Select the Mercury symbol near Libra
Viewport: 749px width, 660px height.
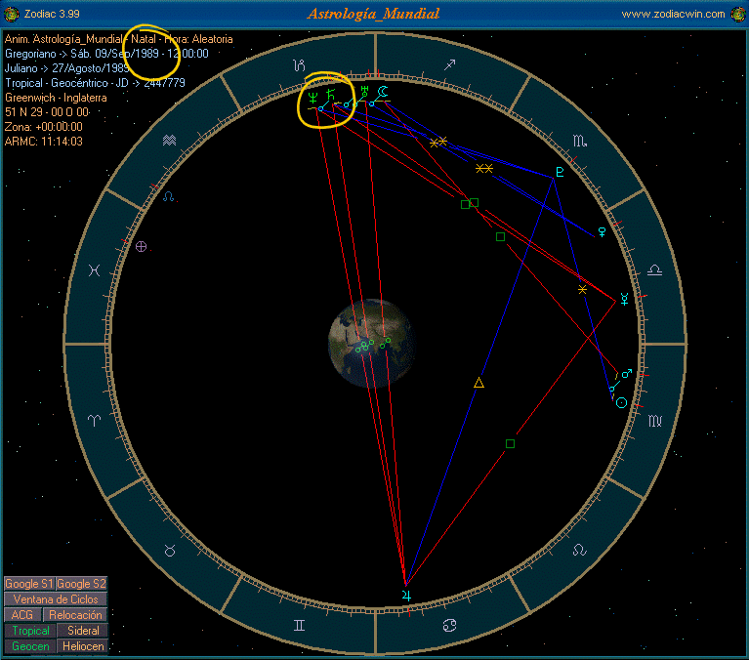tap(623, 298)
